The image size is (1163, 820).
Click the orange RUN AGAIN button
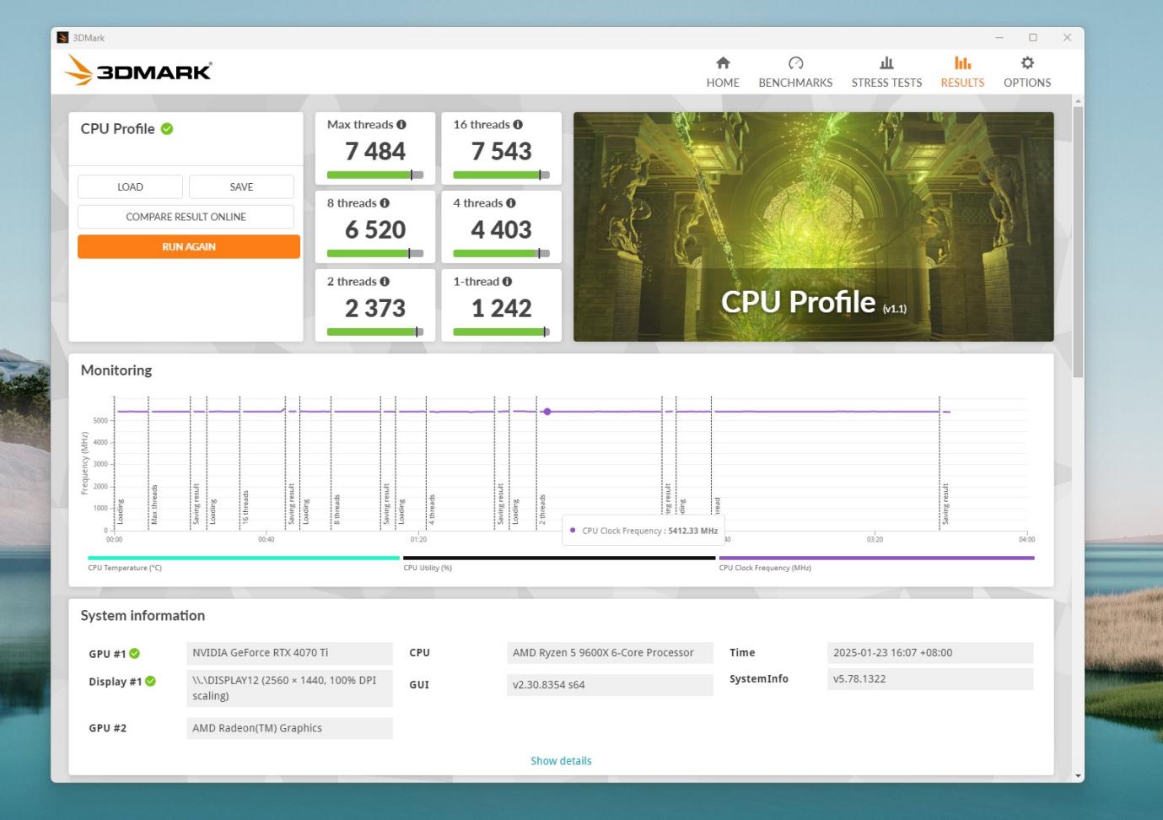(189, 246)
